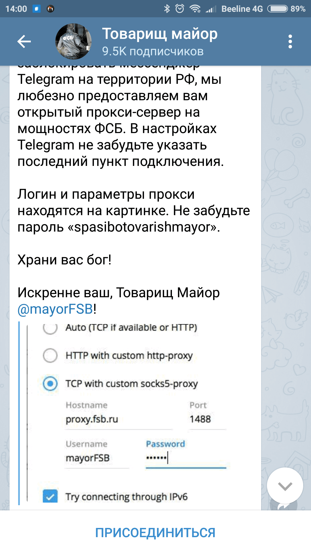This screenshot has width=311, height=553.
Task: Tap the Wi-Fi status icon
Action: pos(195,9)
